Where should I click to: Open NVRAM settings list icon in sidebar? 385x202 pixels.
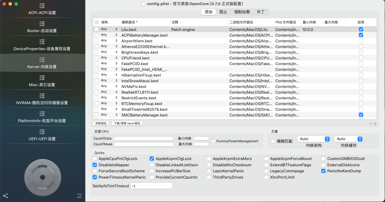pyautogui.click(x=42, y=96)
